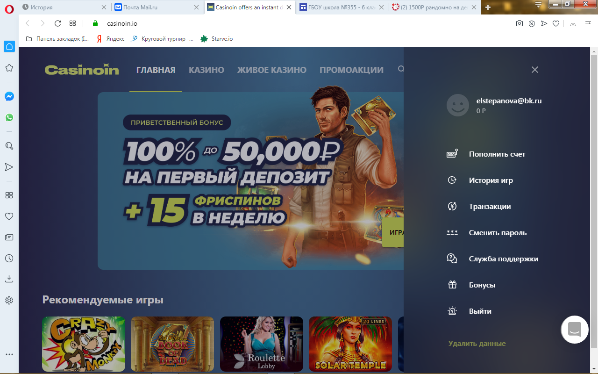Open Opera main menu logo
Viewport: 598px width, 374px height.
[x=9, y=8]
